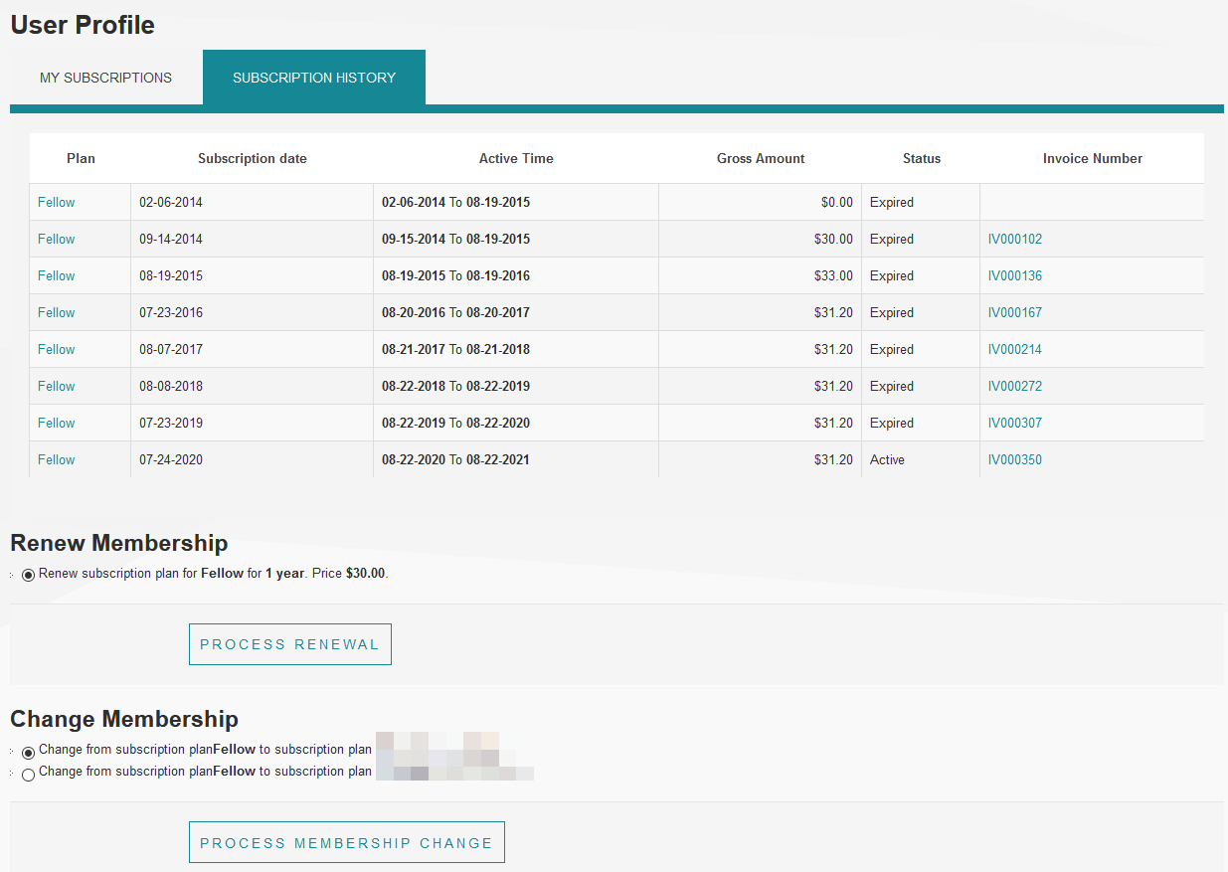Viewport: 1228px width, 872px height.
Task: Open Fellow plan link dated 08-19-2015
Action: (57, 275)
